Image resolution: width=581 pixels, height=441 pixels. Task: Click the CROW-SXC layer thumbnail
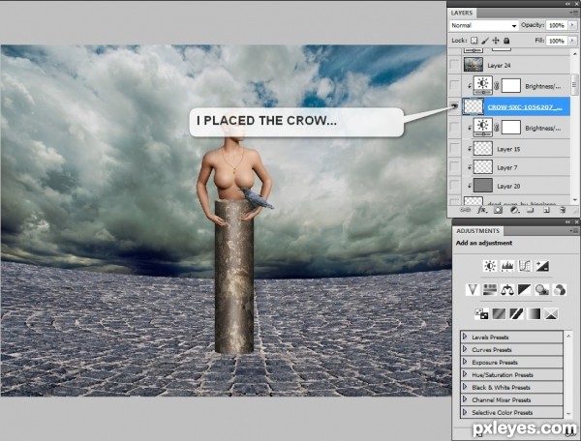click(474, 106)
